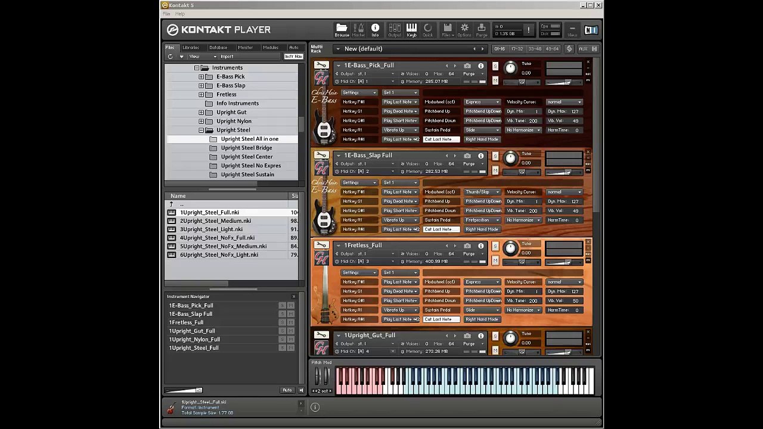763x429 pixels.
Task: Solo the 1E-Bass_Pick_Full instrument
Action: tap(495, 66)
